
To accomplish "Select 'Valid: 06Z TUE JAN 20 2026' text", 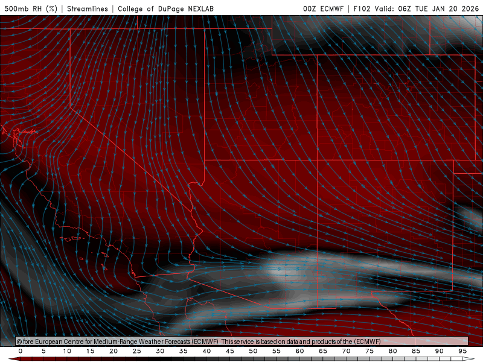I will point(427,8).
